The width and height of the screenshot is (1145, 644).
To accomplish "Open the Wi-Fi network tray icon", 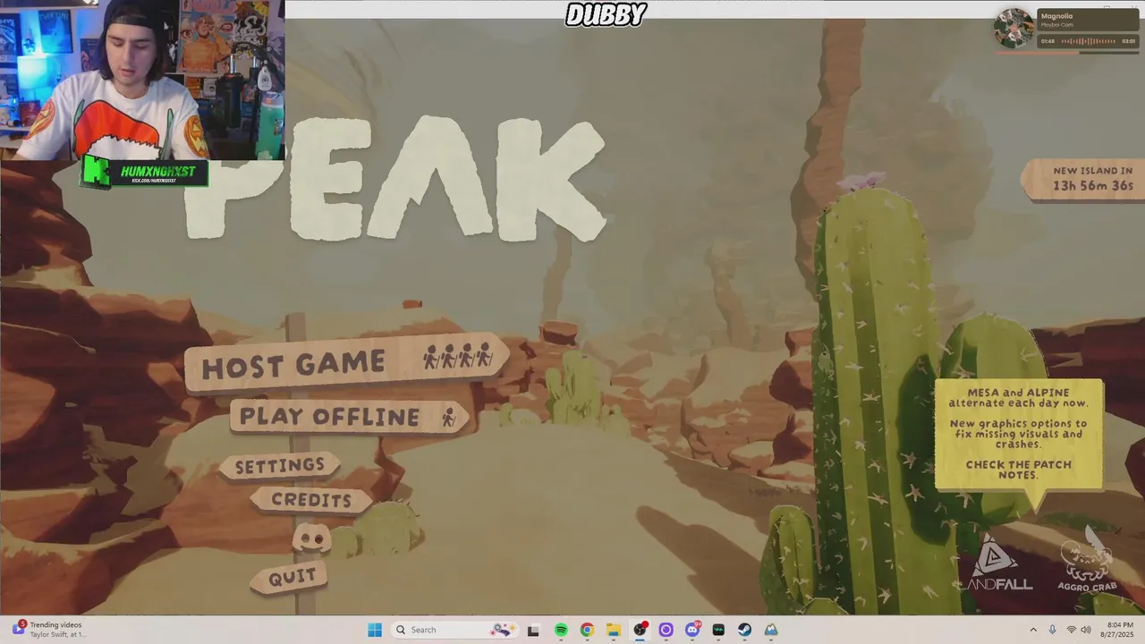I will pos(1071,630).
